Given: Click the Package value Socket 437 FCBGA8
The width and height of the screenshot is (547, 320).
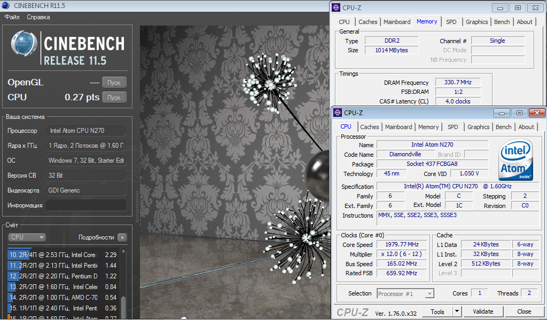Looking at the screenshot, I should (432, 164).
